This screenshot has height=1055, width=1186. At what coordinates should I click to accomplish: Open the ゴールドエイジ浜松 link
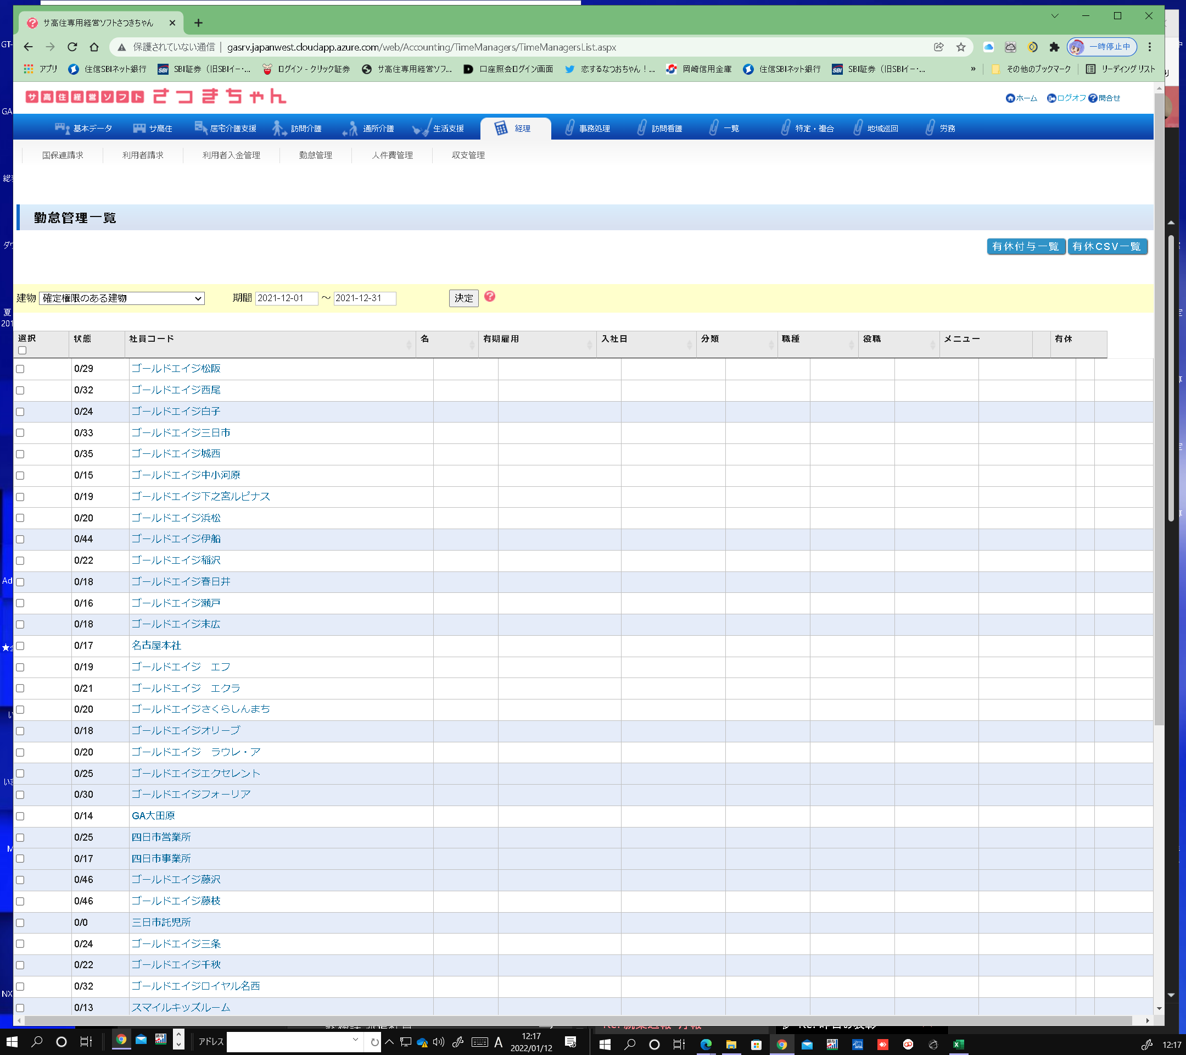pyautogui.click(x=176, y=518)
